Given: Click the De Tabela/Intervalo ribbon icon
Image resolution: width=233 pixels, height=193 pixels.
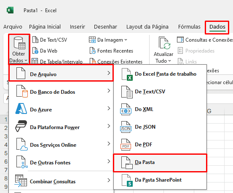Looking at the screenshot, I should pyautogui.click(x=35, y=61).
